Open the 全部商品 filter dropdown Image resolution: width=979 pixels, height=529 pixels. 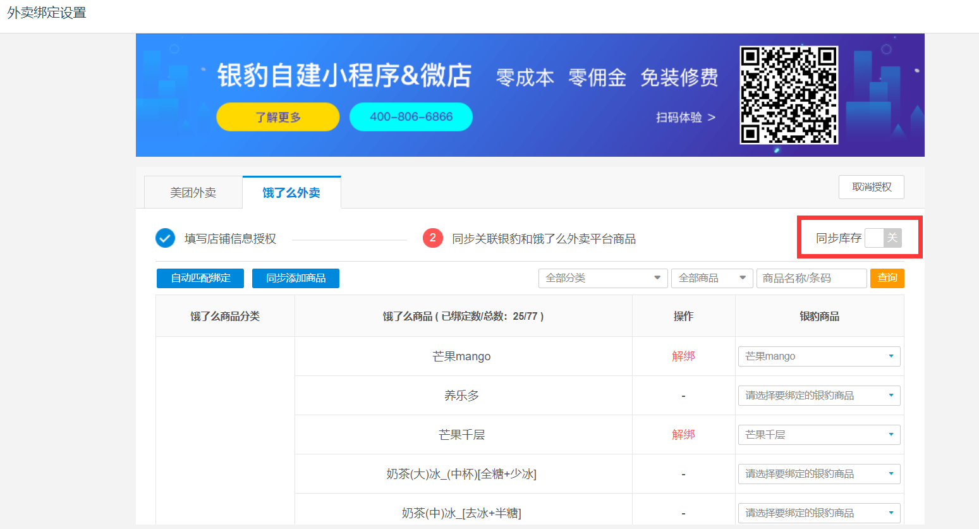click(712, 278)
